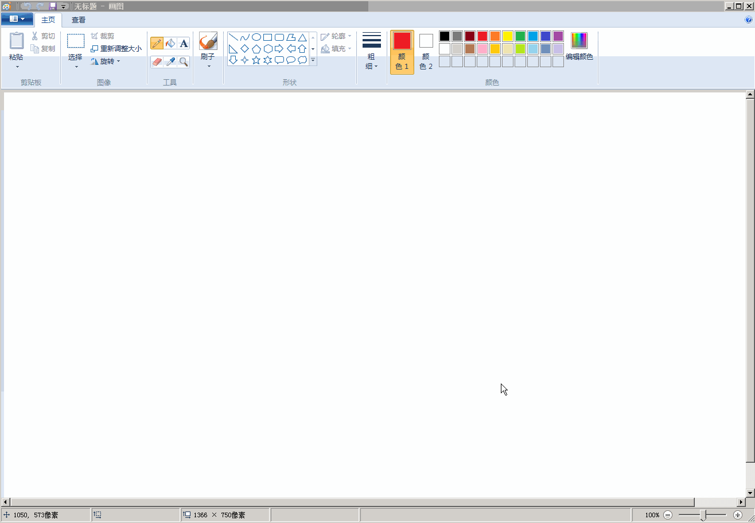Switch to the View (查看) tab
The height and width of the screenshot is (523, 755).
[79, 20]
